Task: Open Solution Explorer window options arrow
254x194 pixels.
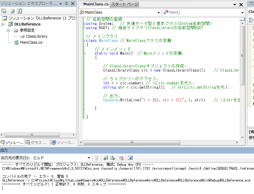Action: tap(61, 4)
